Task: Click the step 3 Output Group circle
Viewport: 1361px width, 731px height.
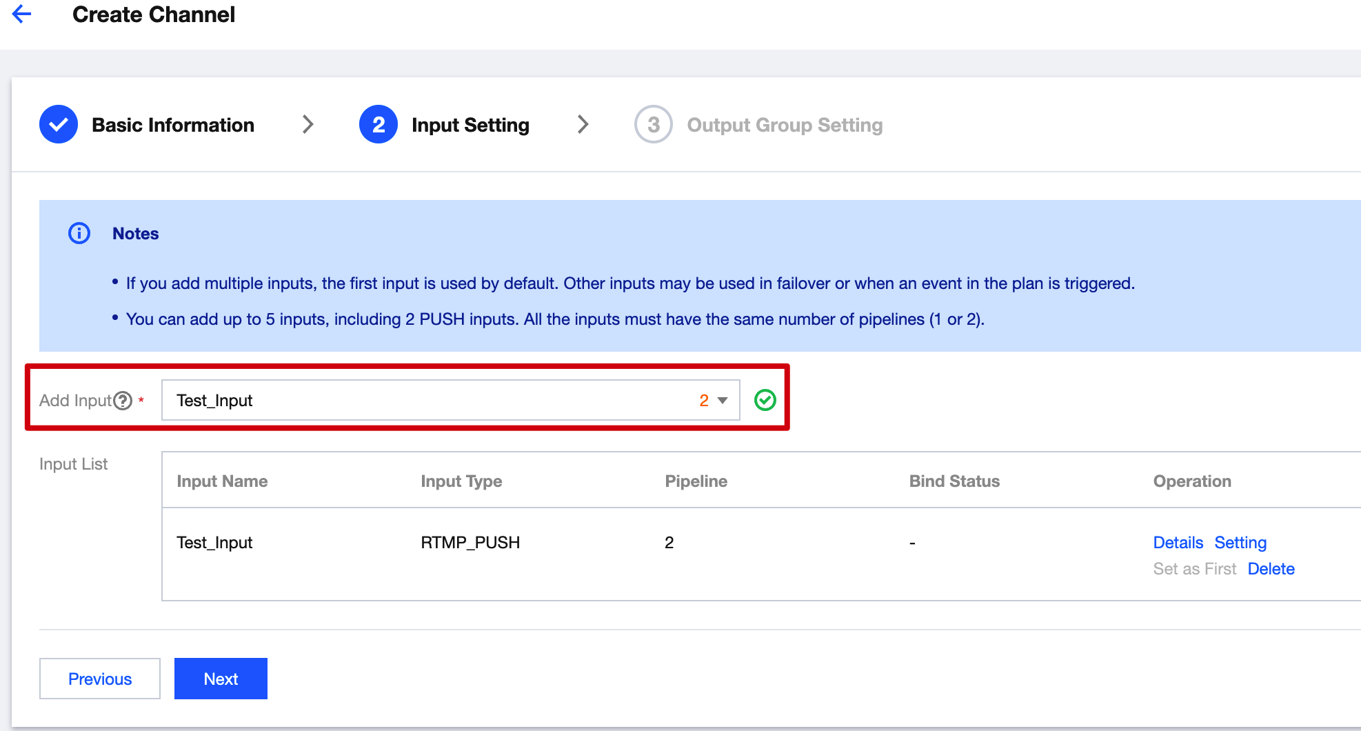Action: pos(653,125)
